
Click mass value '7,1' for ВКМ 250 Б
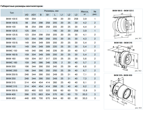(x=85, y=74)
